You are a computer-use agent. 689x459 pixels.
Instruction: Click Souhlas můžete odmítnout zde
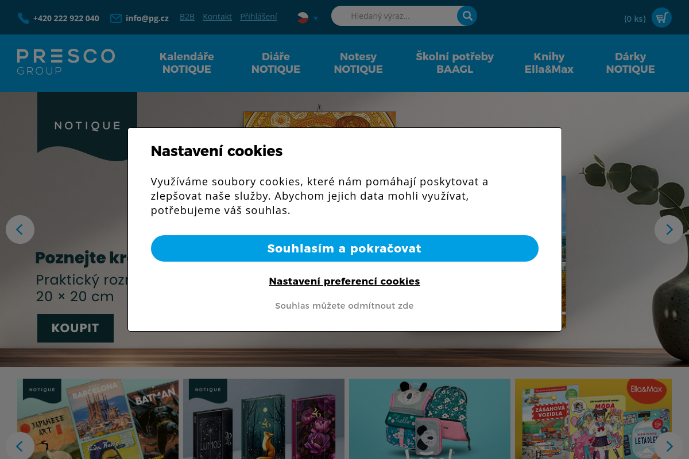(x=344, y=306)
